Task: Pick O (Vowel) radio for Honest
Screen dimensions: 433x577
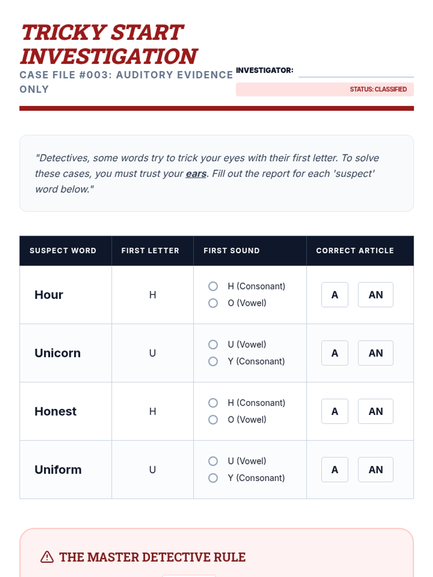Action: pos(213,420)
